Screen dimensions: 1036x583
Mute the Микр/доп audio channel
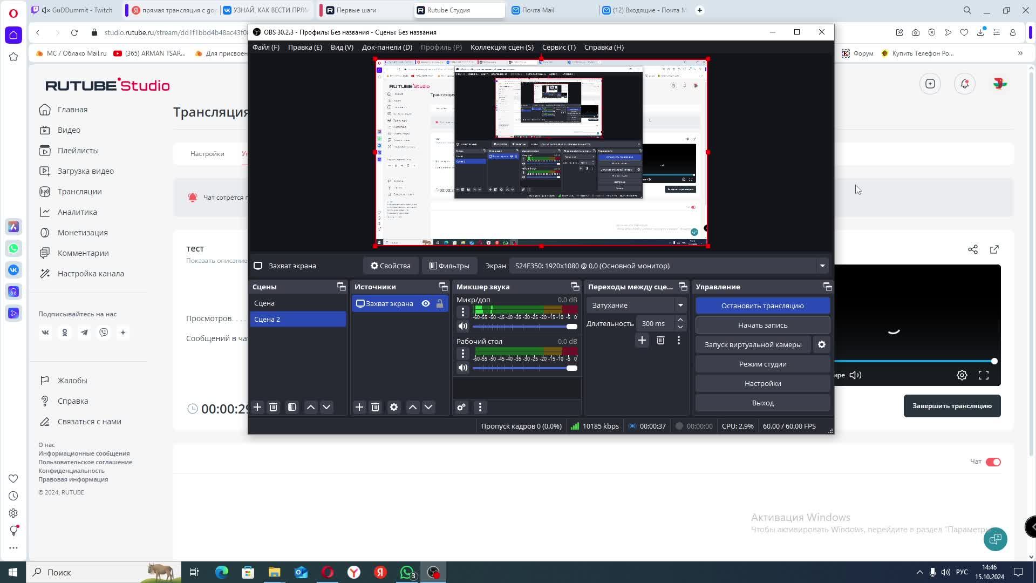coord(462,326)
